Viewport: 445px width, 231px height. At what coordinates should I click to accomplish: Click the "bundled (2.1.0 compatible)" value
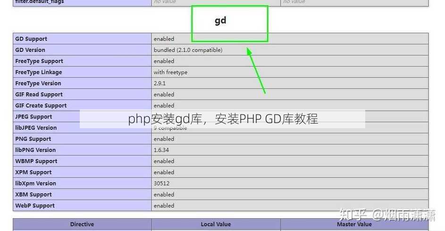click(x=188, y=50)
